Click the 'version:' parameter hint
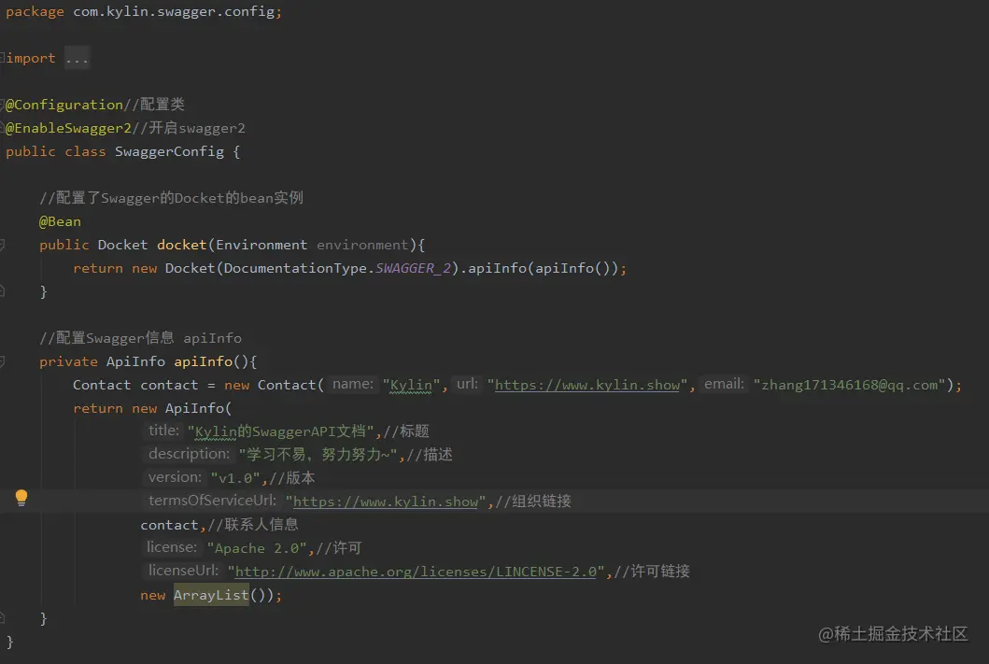Screen dimensions: 989x664 pyautogui.click(x=175, y=476)
